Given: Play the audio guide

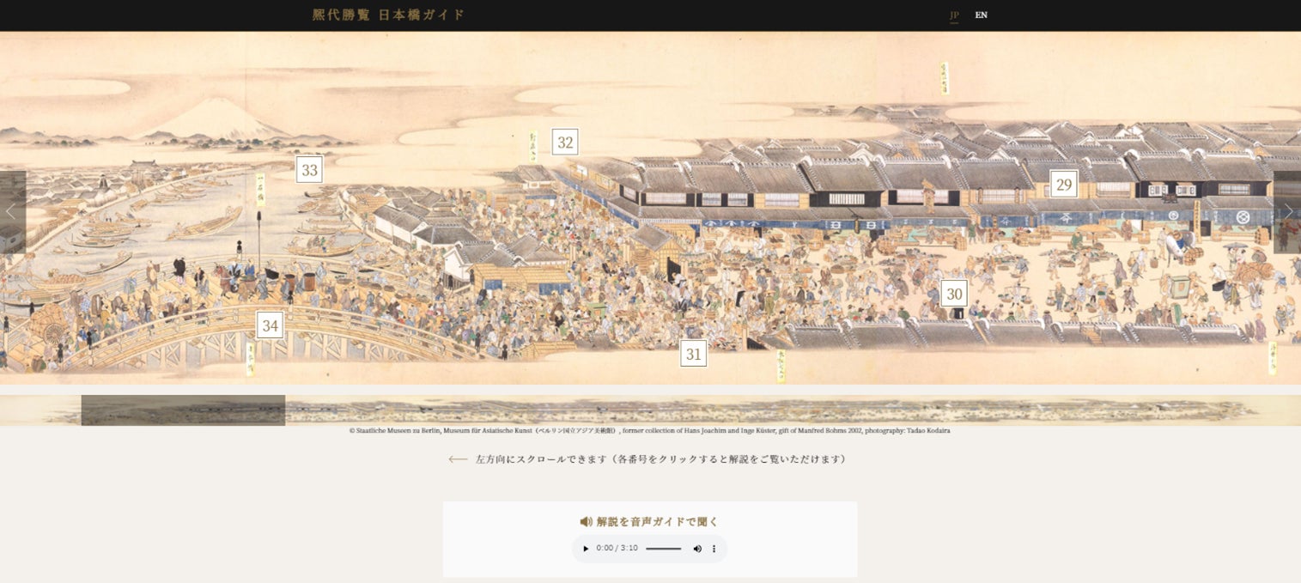Looking at the screenshot, I should point(586,549).
